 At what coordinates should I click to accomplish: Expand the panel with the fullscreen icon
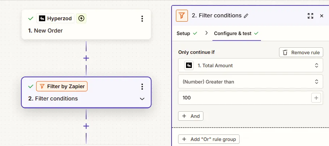pos(310,16)
